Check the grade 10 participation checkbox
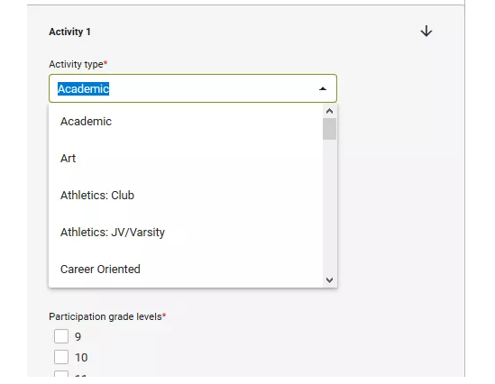Viewport: 495px width, 384px height. tap(61, 357)
